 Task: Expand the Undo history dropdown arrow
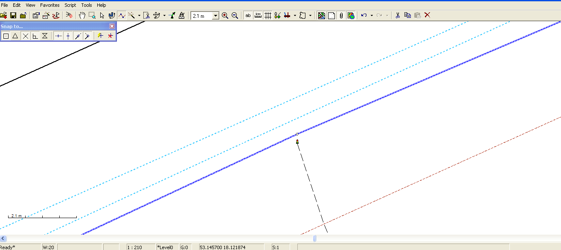(x=372, y=16)
